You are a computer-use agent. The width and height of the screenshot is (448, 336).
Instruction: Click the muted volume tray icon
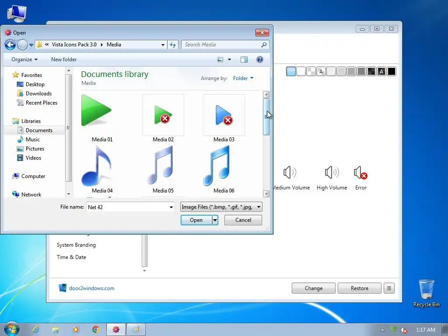403,330
